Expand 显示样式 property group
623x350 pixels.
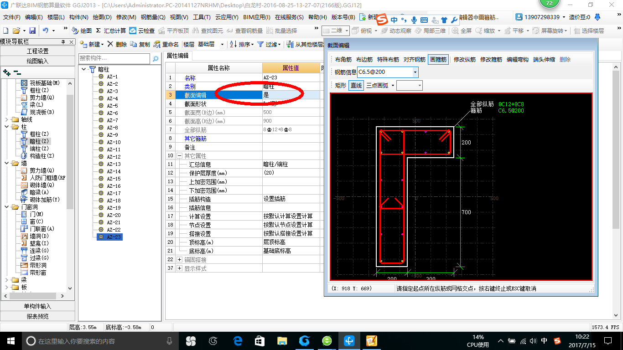tap(179, 268)
